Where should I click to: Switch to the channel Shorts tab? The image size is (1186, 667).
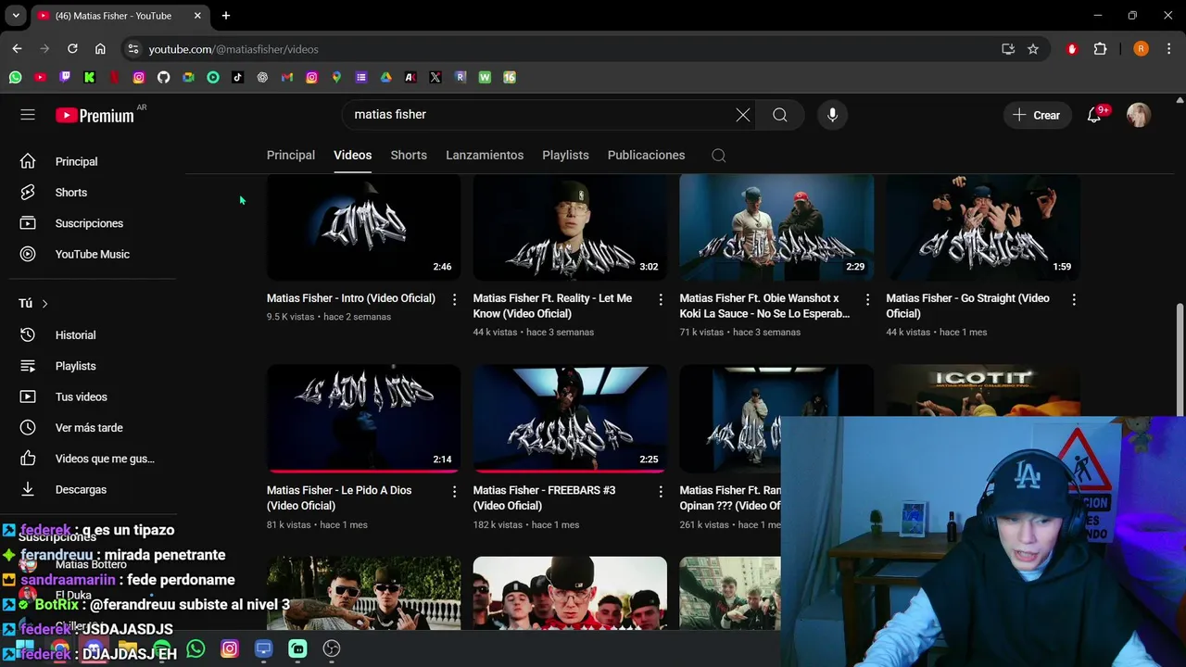click(x=409, y=156)
